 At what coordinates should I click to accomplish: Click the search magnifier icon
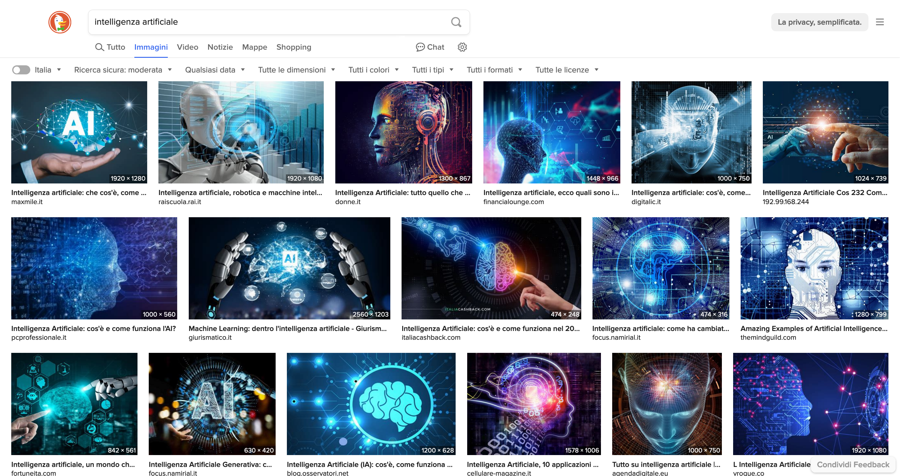(x=456, y=22)
